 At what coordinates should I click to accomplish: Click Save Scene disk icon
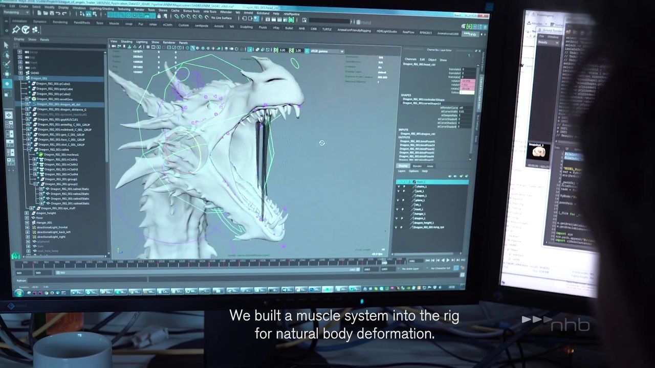[52, 13]
